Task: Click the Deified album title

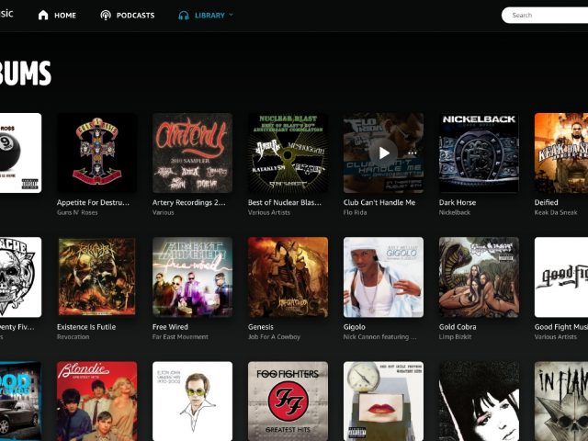Action: pyautogui.click(x=546, y=202)
